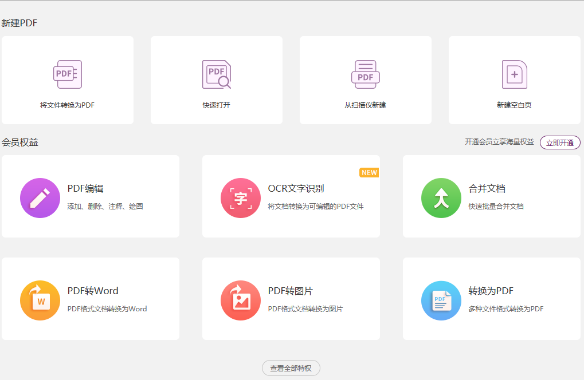This screenshot has width=584, height=380.
Task: Open the 转换为PDF card
Action: [491, 299]
